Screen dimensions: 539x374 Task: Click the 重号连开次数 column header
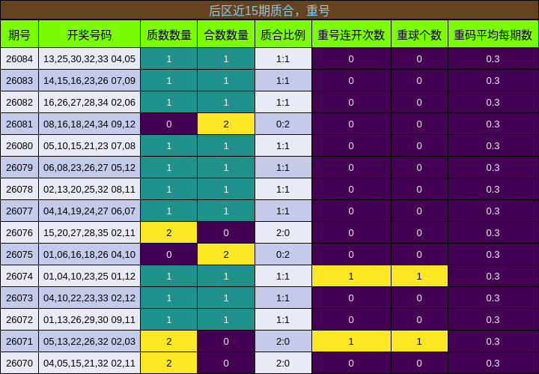[351, 34]
